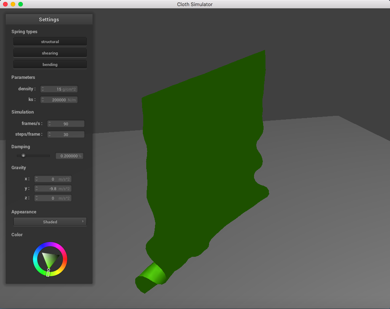
Task: Click the frames/s stepper arrows
Action: [50, 124]
